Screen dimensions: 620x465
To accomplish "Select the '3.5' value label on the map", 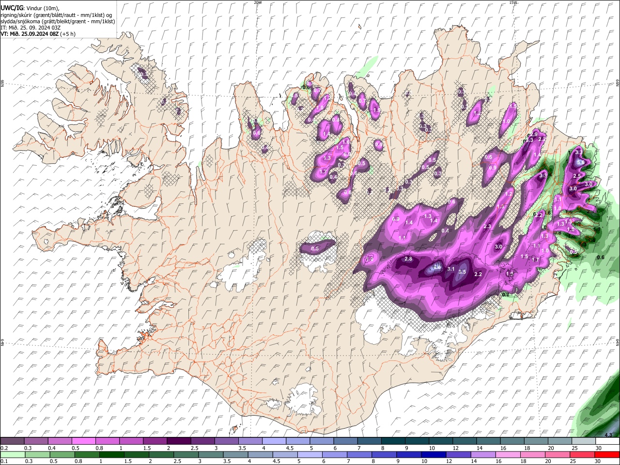I will point(462,272).
